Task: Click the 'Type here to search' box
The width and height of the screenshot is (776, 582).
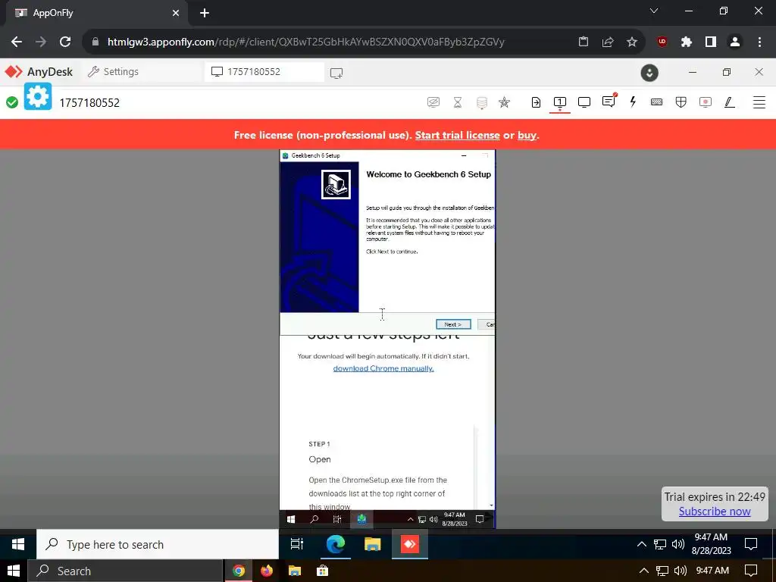Action: click(158, 544)
